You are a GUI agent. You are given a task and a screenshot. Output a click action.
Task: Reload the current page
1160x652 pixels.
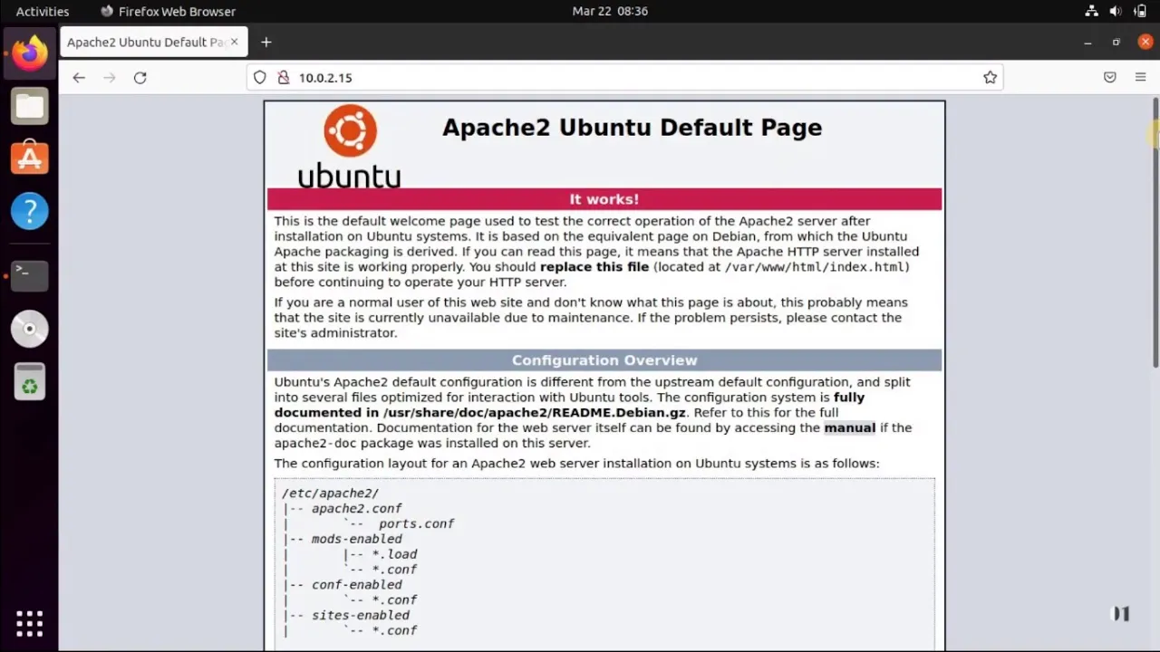tap(140, 78)
